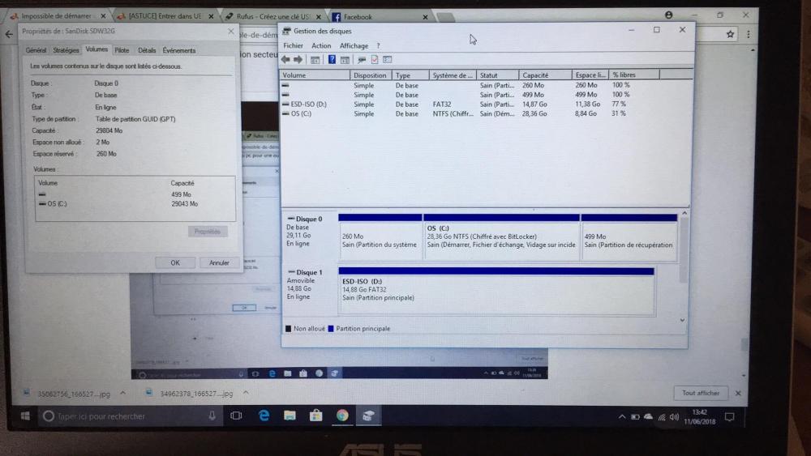Open Task View on the taskbar
This screenshot has height=456, width=811.
coord(236,416)
